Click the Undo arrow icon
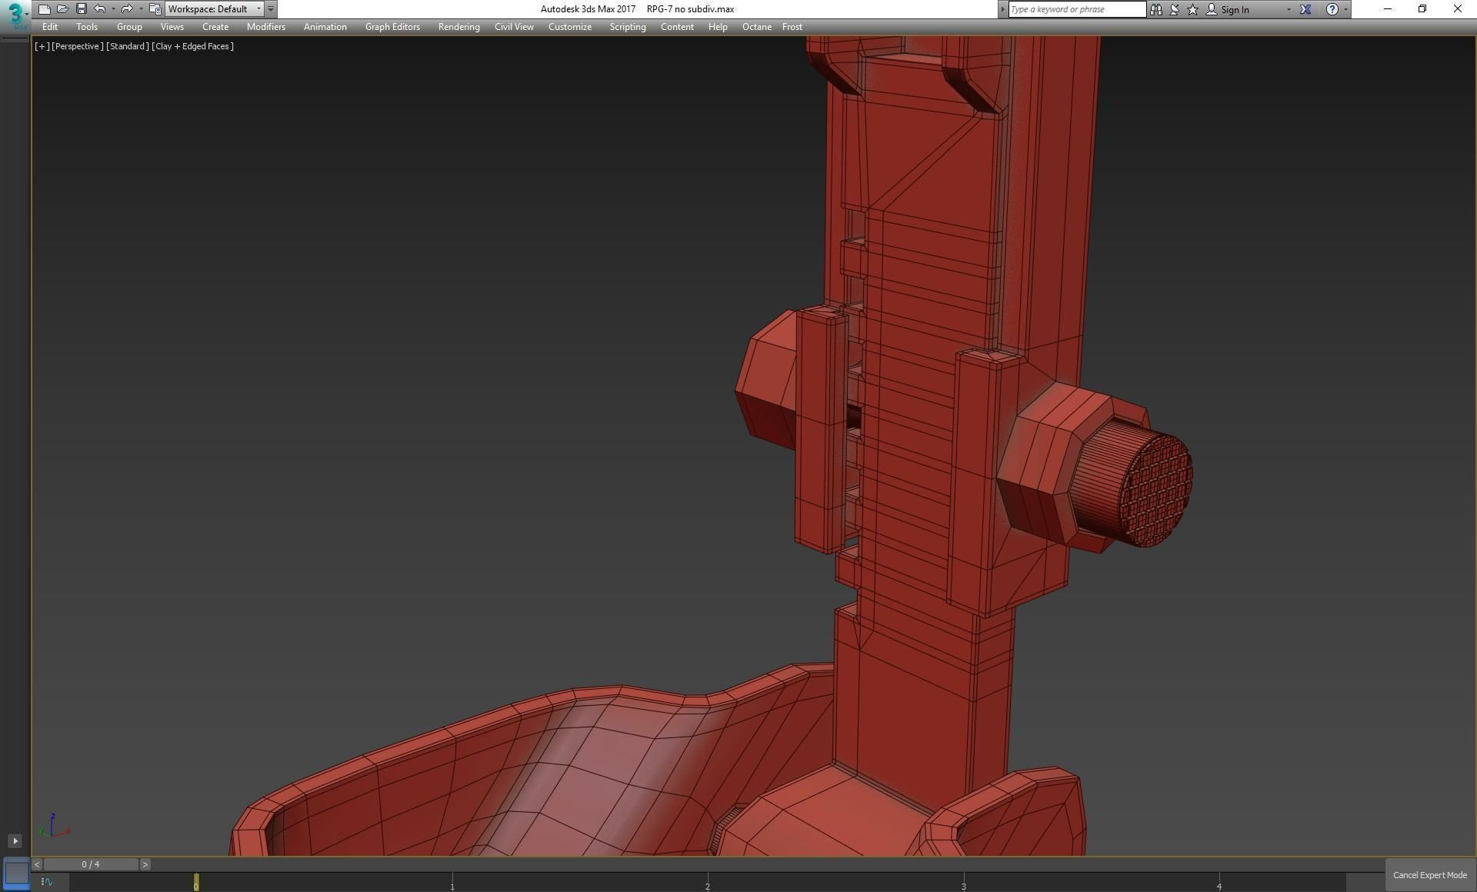 [x=100, y=9]
